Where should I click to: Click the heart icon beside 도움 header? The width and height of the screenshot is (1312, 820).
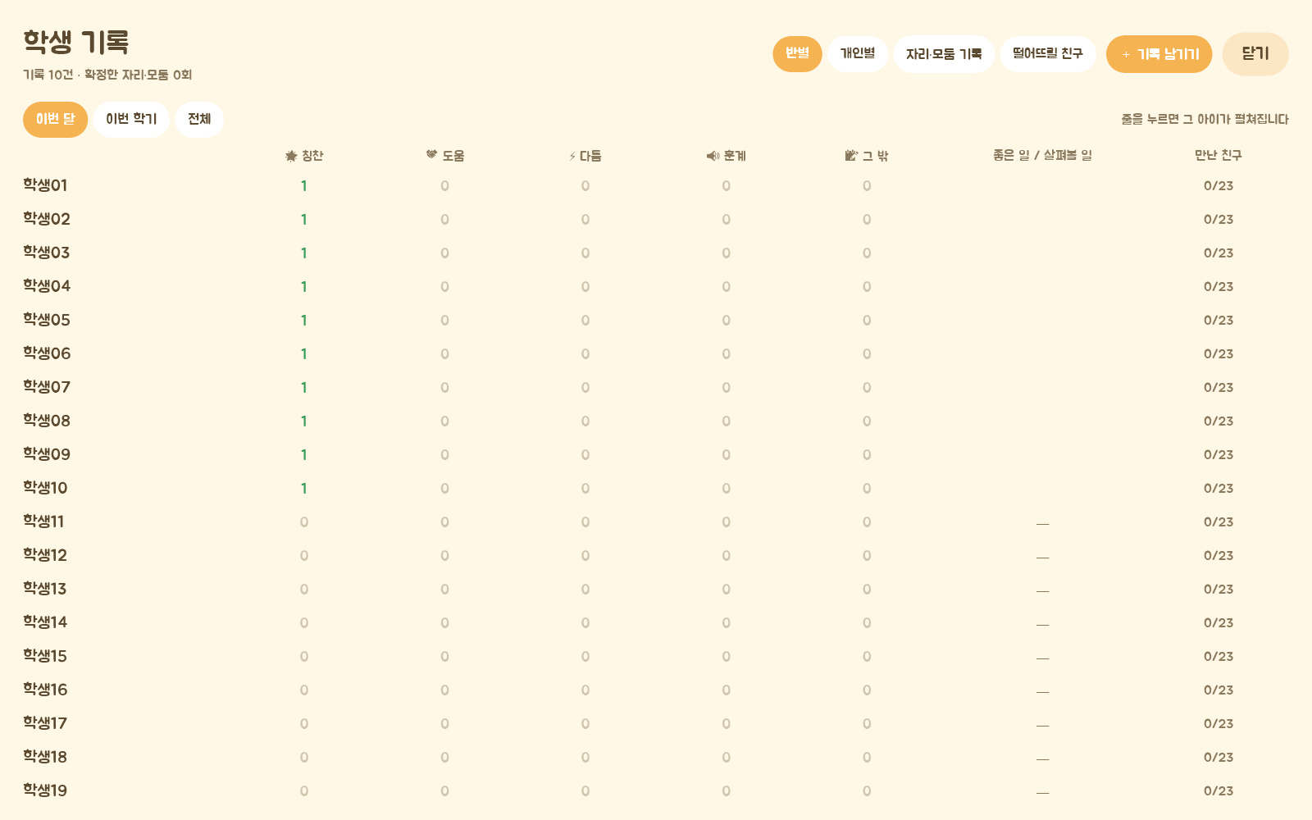tap(431, 155)
